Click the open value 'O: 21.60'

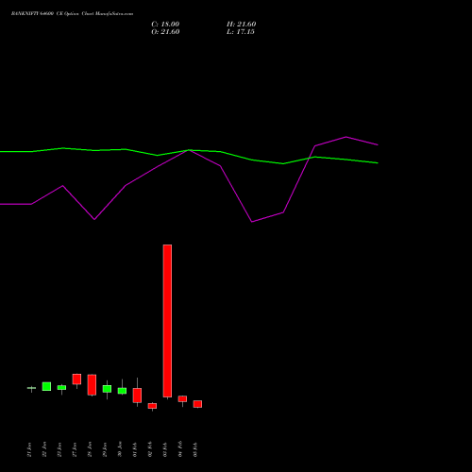pyautogui.click(x=165, y=32)
